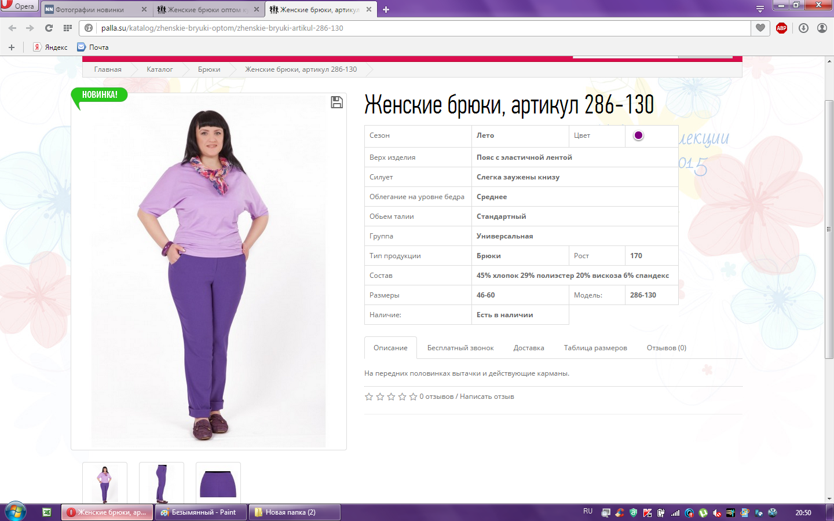Open the Яндекс bookmark
The height and width of the screenshot is (521, 834).
(50, 47)
